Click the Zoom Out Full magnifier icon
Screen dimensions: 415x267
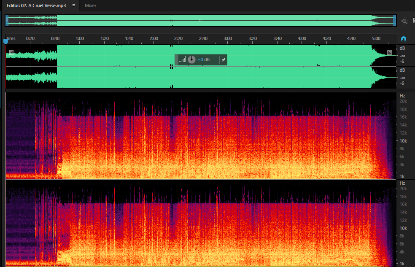click(404, 21)
